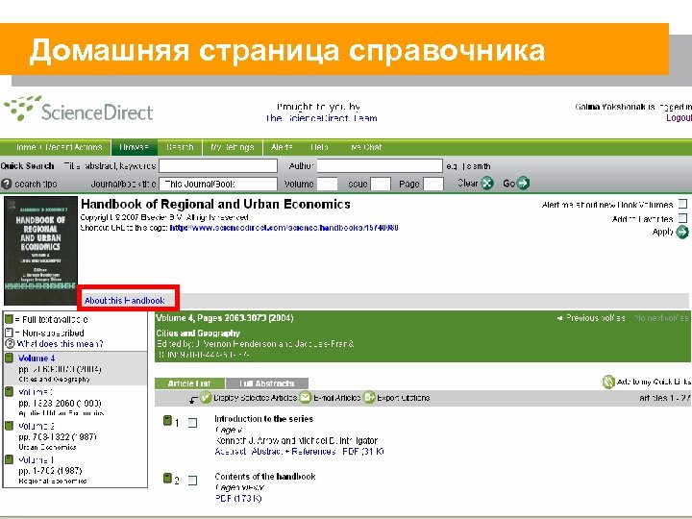Click the search tips question mark icon
Viewport: 692px width, 519px height.
coord(6,184)
